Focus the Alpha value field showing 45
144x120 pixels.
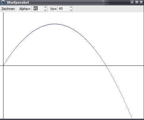pyautogui.click(x=38, y=9)
